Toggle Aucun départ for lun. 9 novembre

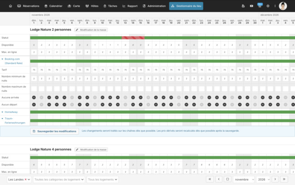pos(95,104)
